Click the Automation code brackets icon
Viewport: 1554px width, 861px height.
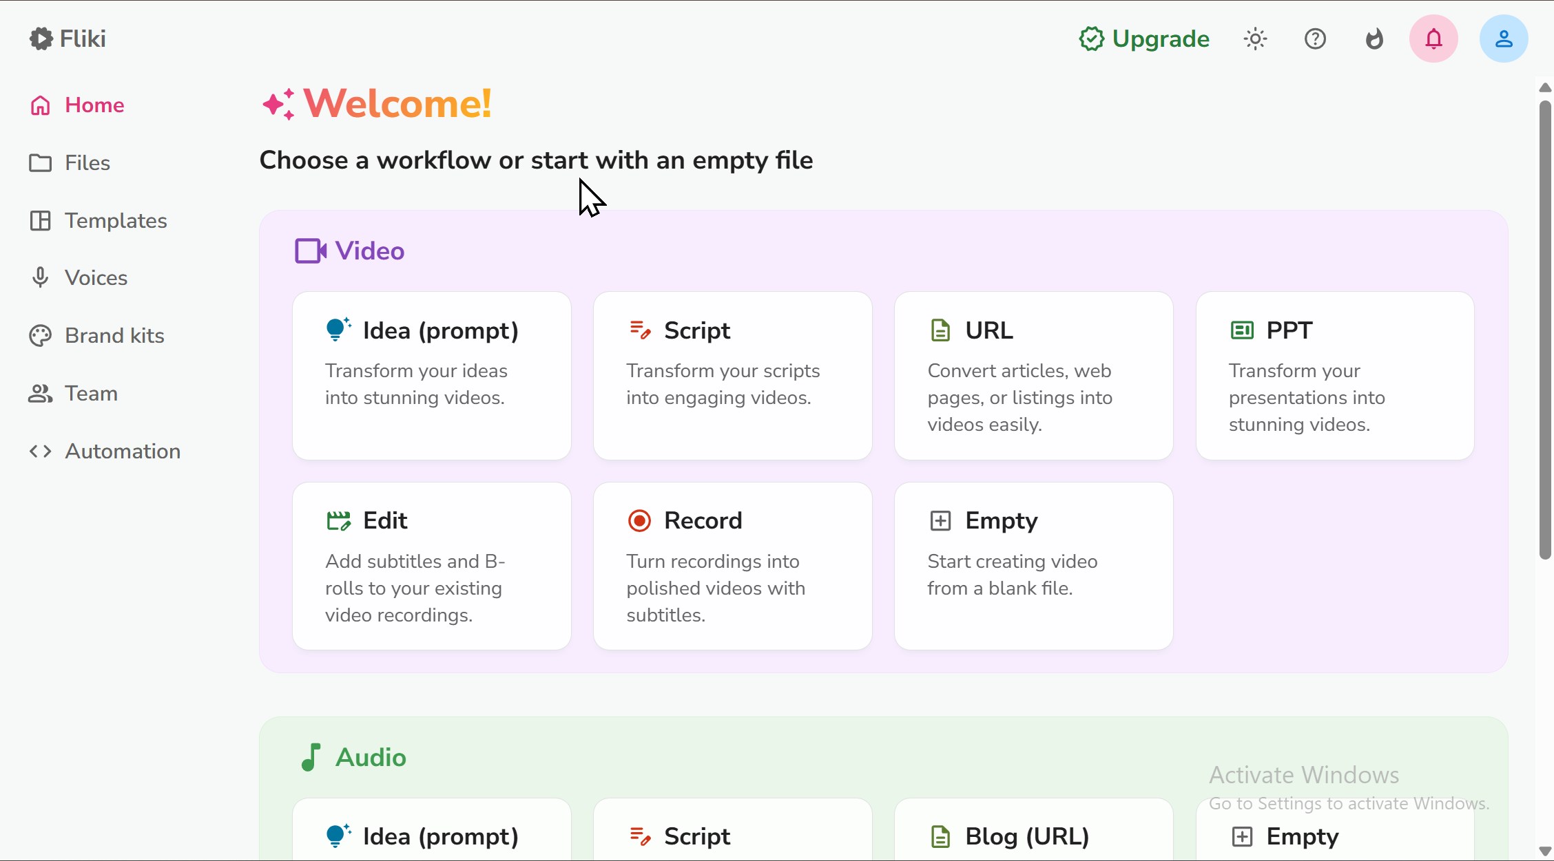click(x=41, y=451)
